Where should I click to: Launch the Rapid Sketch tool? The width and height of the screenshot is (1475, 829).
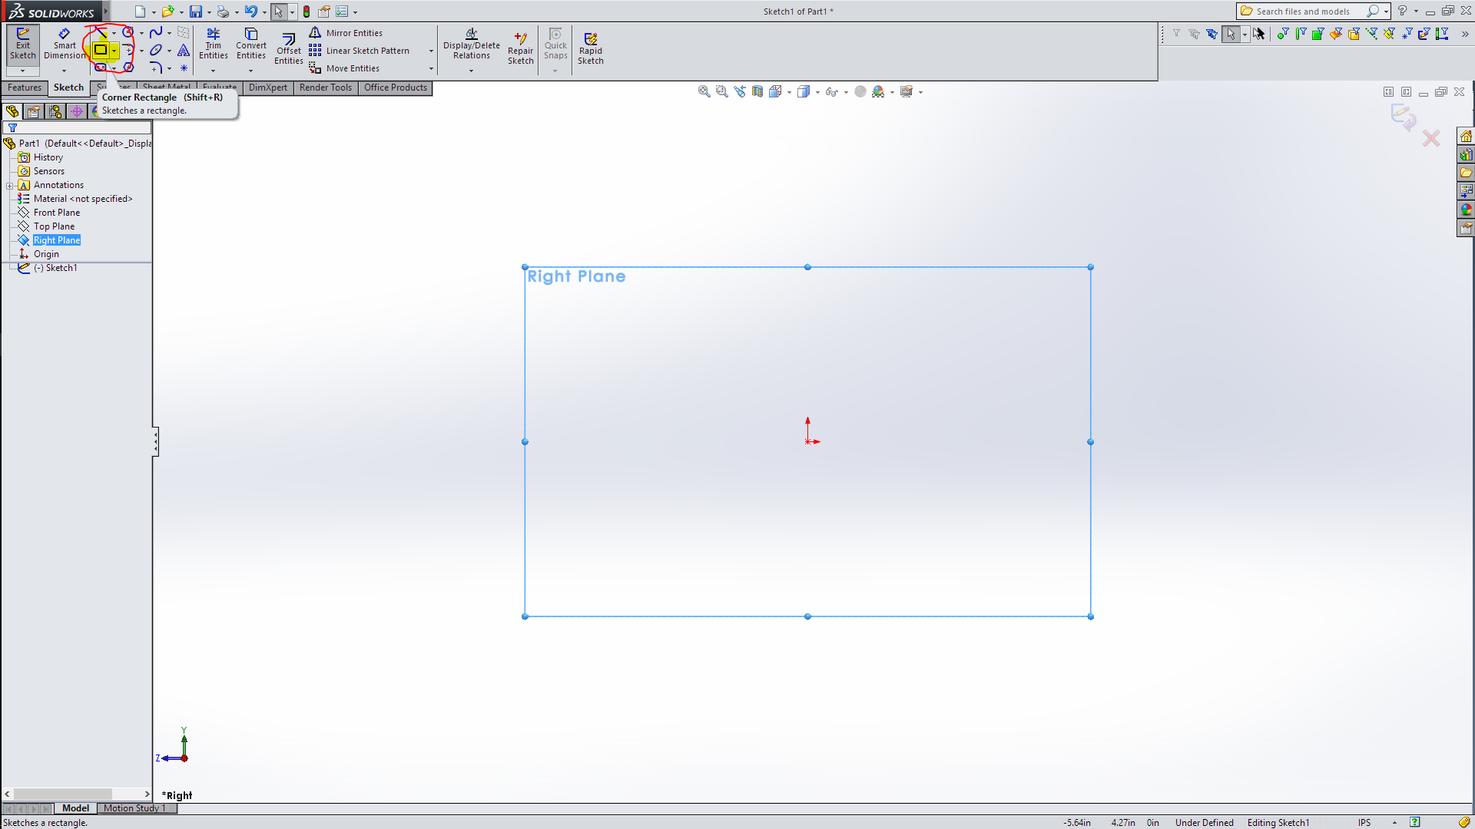click(590, 48)
